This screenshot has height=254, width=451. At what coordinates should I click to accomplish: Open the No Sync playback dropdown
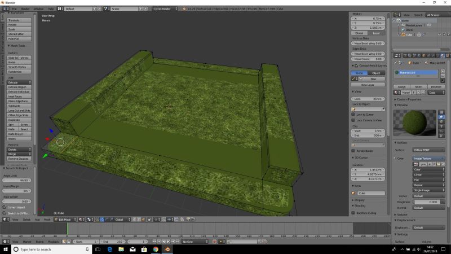pos(195,242)
